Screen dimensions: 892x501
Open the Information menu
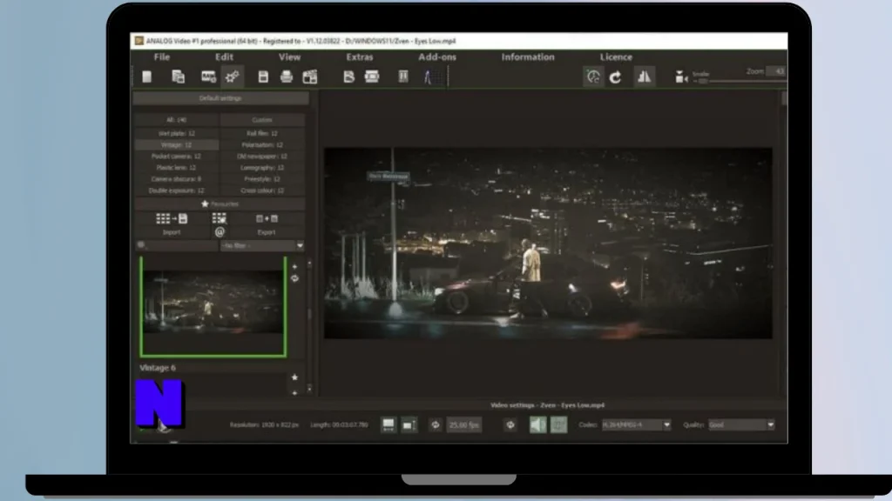[528, 57]
